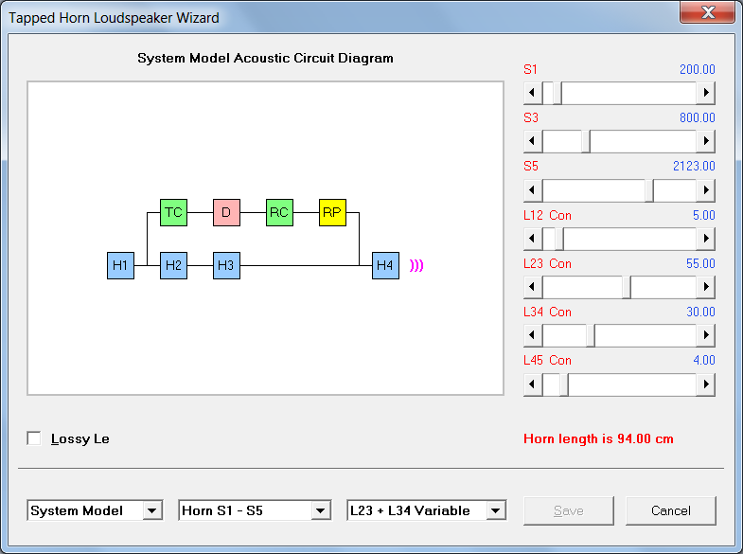Decrease L23 Con with its left arrow

pos(533,287)
